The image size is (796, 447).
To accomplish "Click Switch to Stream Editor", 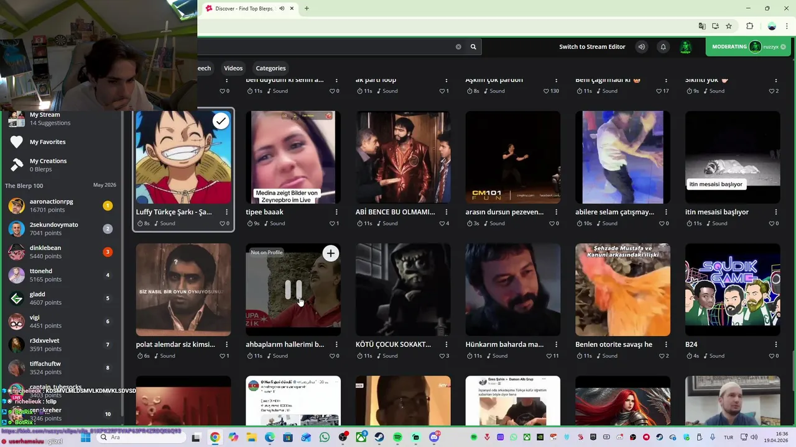I will point(592,47).
